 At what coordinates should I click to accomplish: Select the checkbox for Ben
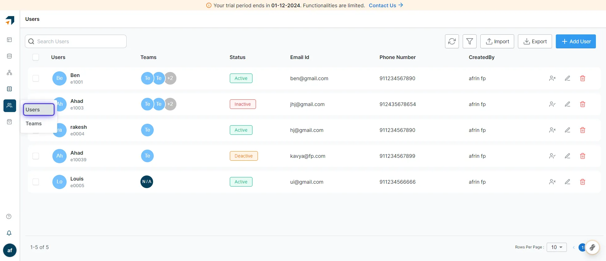coord(36,78)
